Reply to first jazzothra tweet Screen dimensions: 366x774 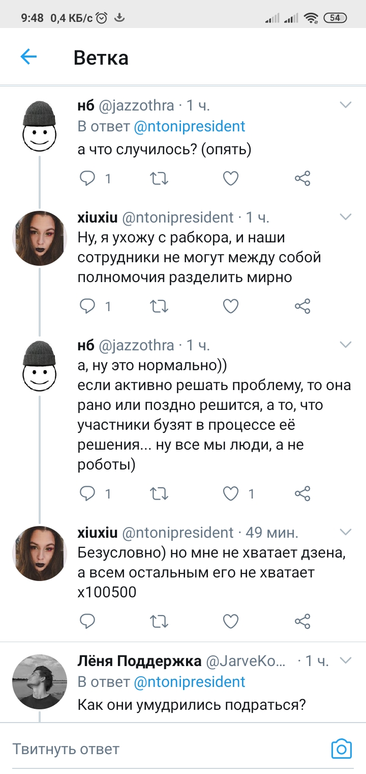click(x=88, y=178)
